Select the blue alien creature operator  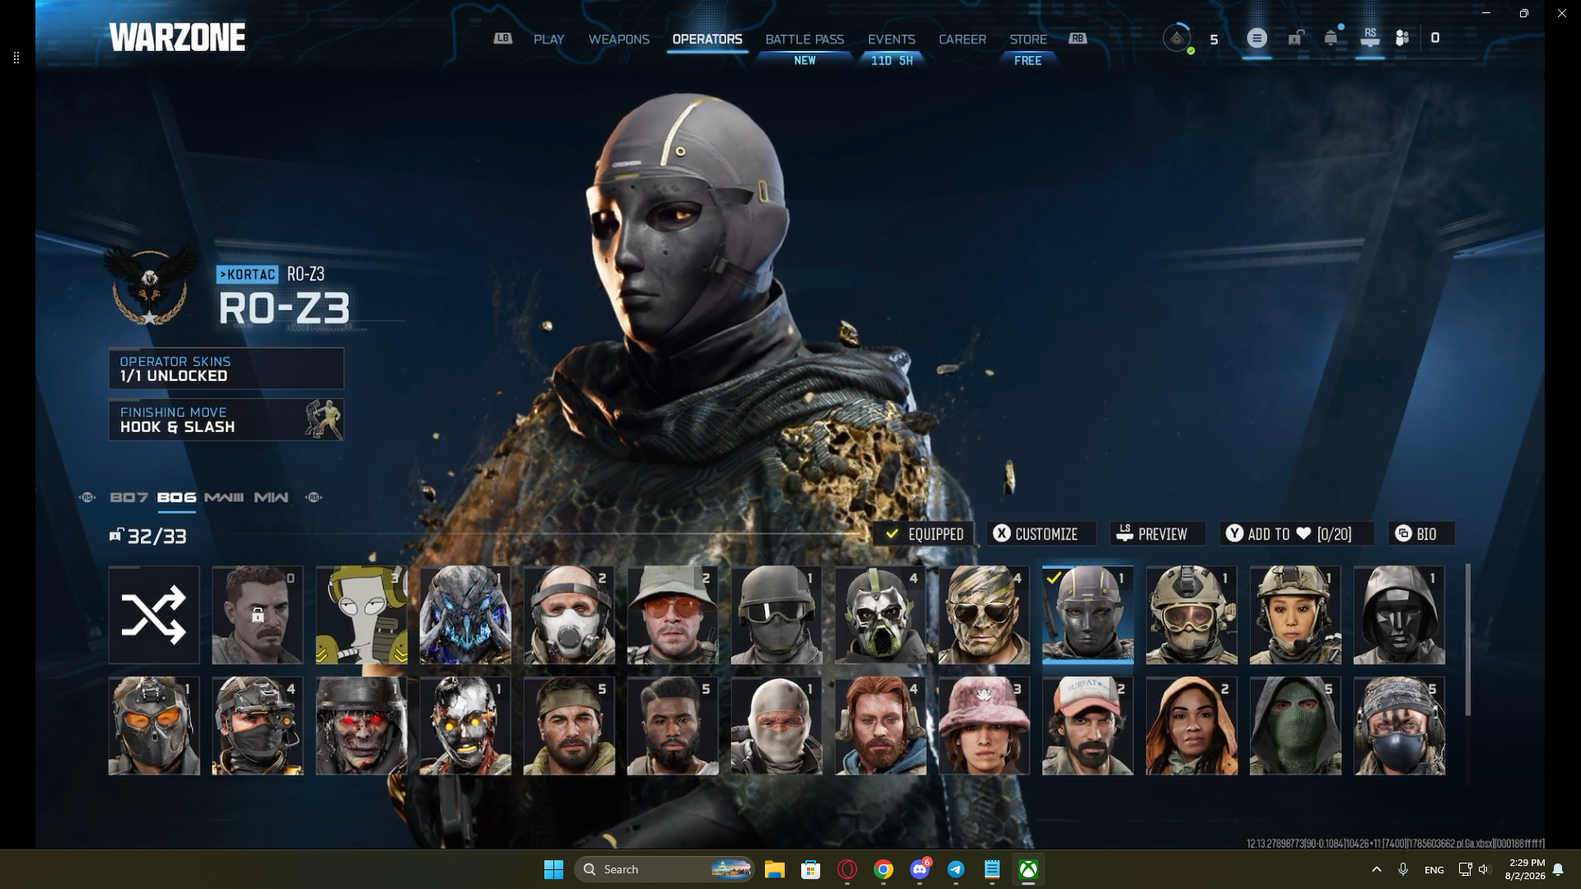point(465,615)
